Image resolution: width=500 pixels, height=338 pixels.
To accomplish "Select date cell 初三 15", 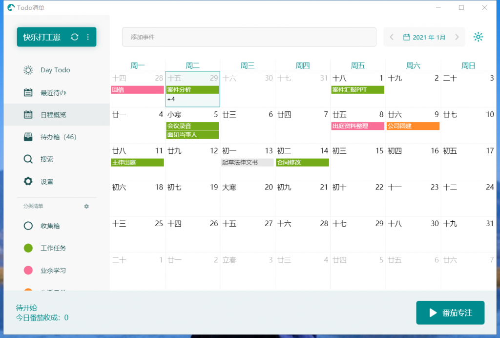I will (358, 162).
